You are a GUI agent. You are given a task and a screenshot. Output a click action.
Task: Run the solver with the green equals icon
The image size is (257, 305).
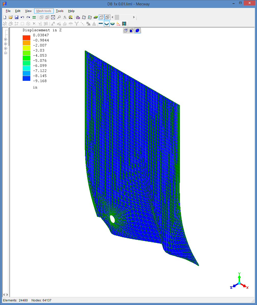click(34, 17)
